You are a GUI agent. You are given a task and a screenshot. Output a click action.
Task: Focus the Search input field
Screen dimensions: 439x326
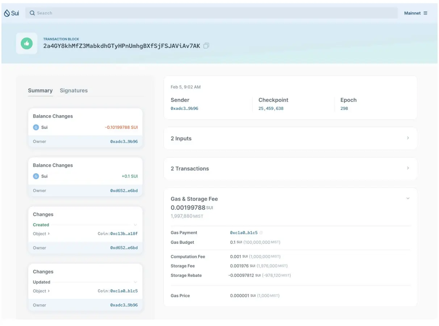pyautogui.click(x=211, y=13)
